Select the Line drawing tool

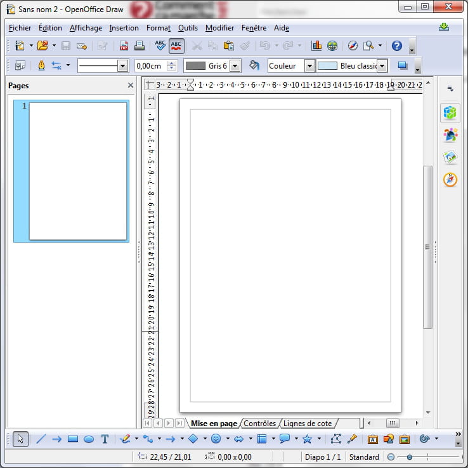pyautogui.click(x=41, y=439)
